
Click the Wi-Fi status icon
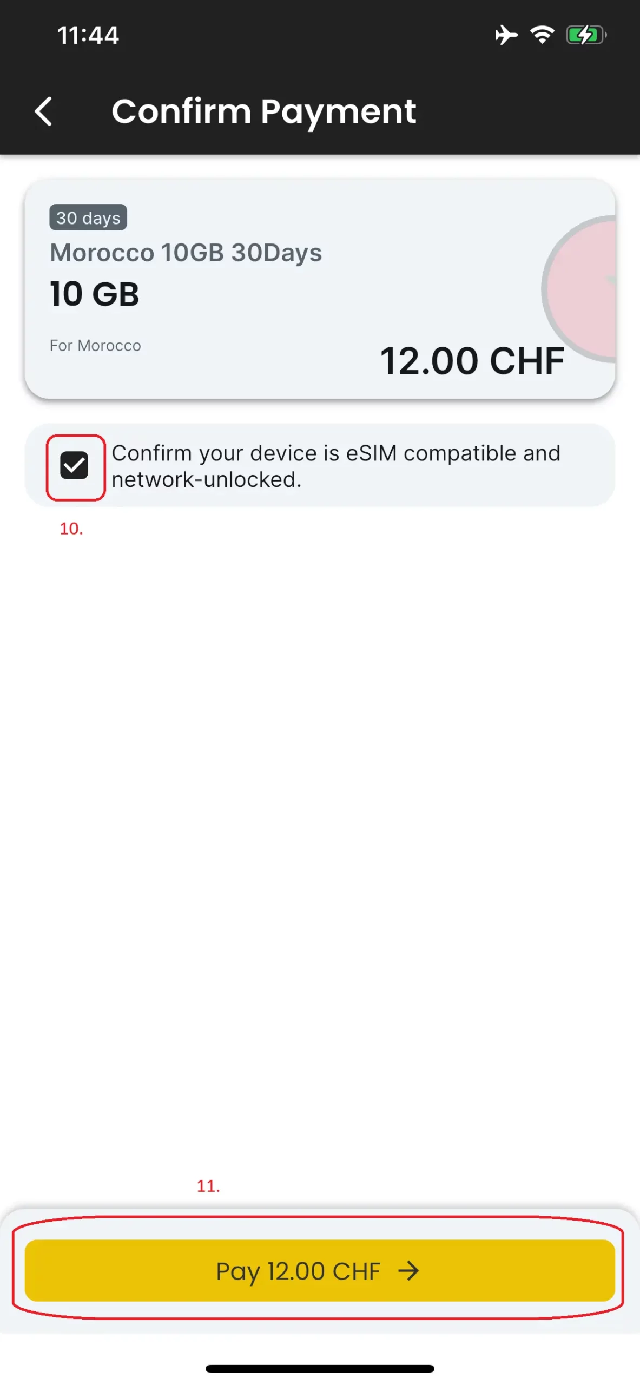[542, 35]
